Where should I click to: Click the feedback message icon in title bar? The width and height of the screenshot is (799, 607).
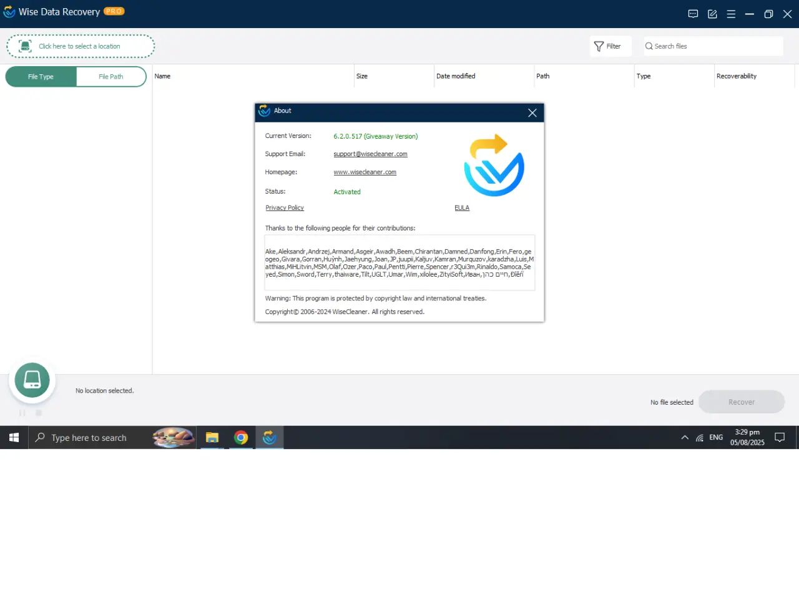pyautogui.click(x=693, y=14)
